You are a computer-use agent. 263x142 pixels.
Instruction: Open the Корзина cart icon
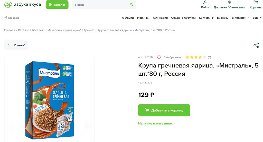point(256,3)
